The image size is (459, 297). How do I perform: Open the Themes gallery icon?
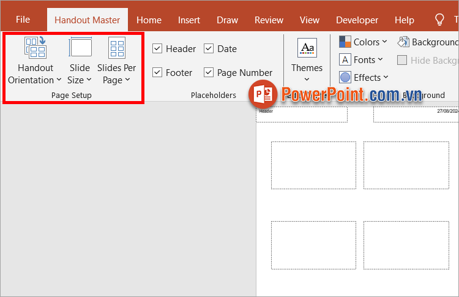(x=307, y=47)
